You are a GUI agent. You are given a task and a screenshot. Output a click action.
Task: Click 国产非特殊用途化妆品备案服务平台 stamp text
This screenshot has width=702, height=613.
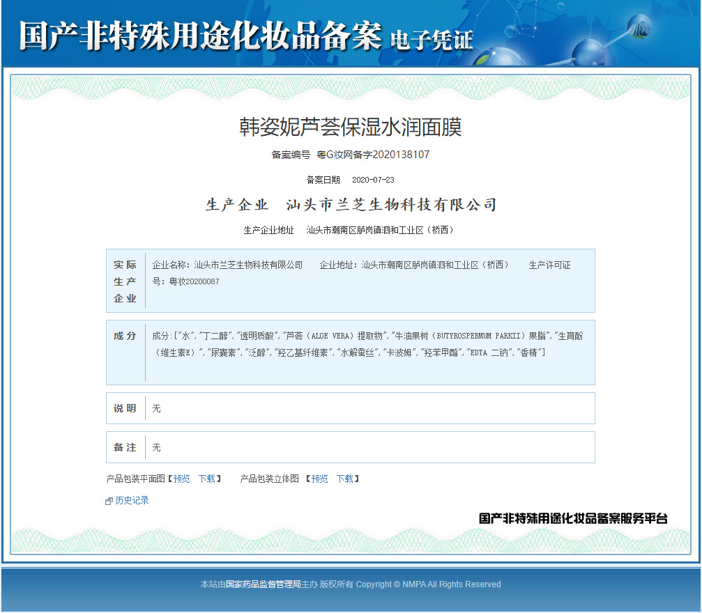pos(574,518)
